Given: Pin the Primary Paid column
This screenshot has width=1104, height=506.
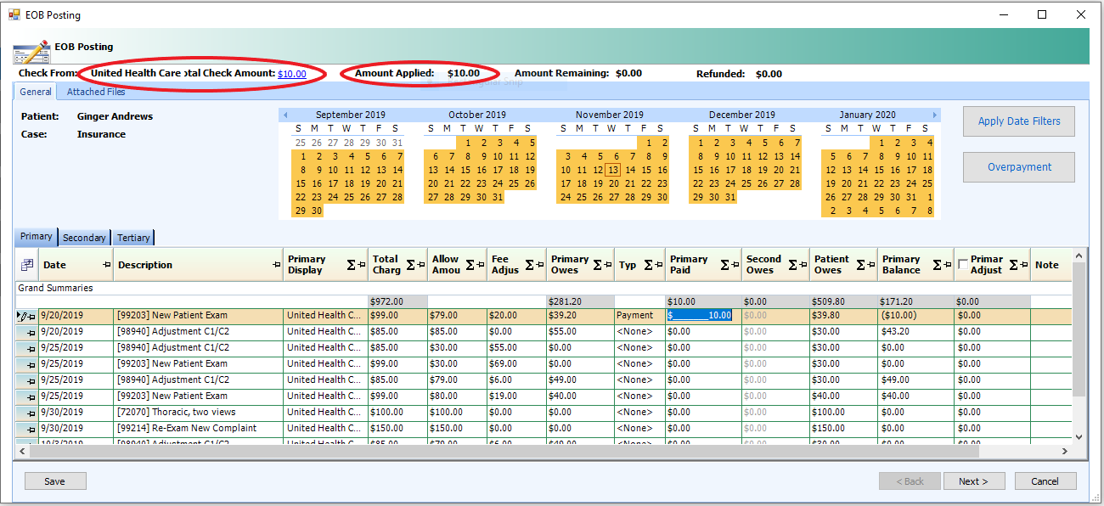Looking at the screenshot, I should click(735, 265).
